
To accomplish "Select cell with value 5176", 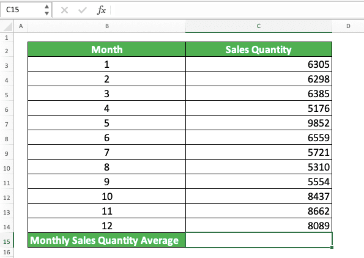I will pyautogui.click(x=259, y=108).
